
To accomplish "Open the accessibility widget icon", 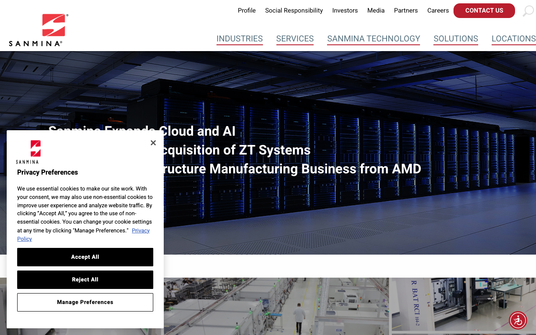I will 518,320.
